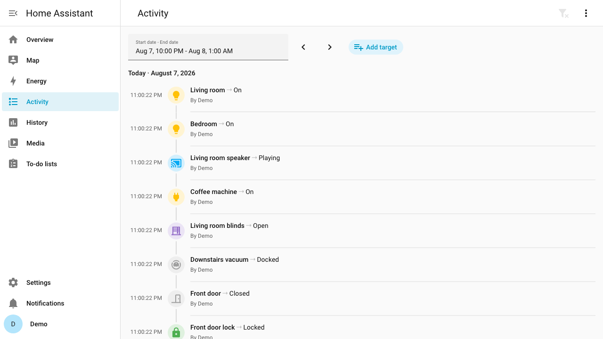603x339 pixels.
Task: Clear filters with the funnel icon
Action: point(563,13)
